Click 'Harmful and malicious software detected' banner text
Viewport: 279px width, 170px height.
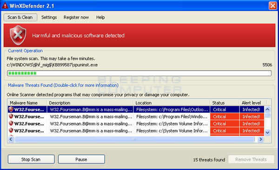(78, 36)
